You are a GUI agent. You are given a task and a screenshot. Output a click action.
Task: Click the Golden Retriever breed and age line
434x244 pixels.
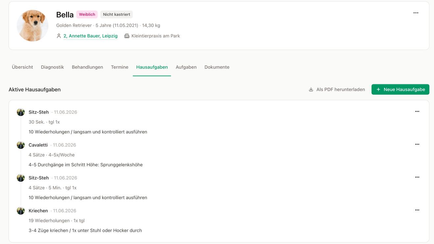point(108,25)
